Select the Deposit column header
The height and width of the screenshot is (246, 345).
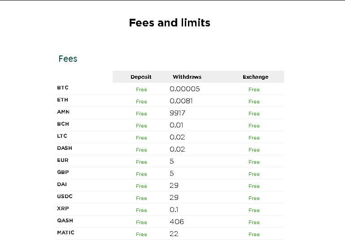tap(141, 77)
